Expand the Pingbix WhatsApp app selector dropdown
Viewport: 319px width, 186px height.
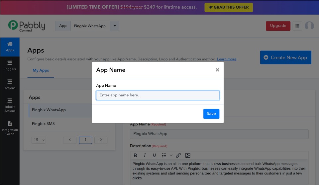coord(115,26)
